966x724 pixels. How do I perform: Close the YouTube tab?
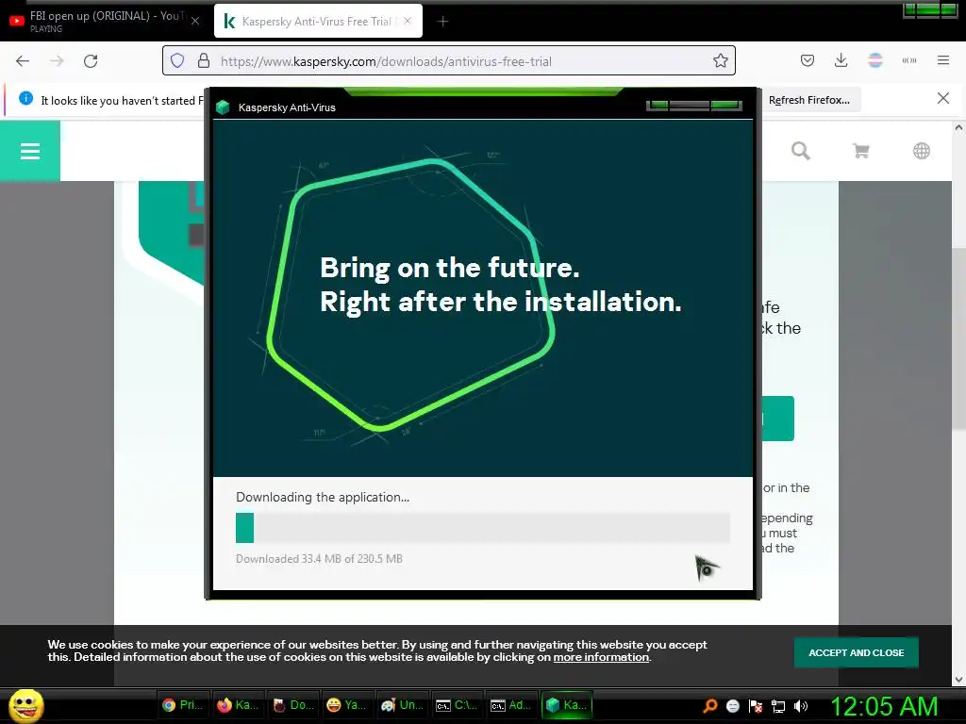pos(195,21)
